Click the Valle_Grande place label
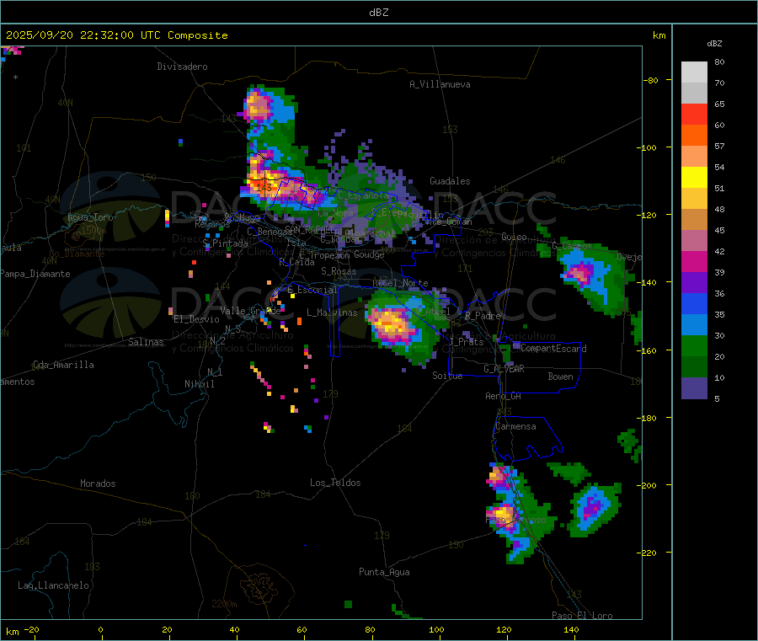758x641 pixels. (250, 311)
